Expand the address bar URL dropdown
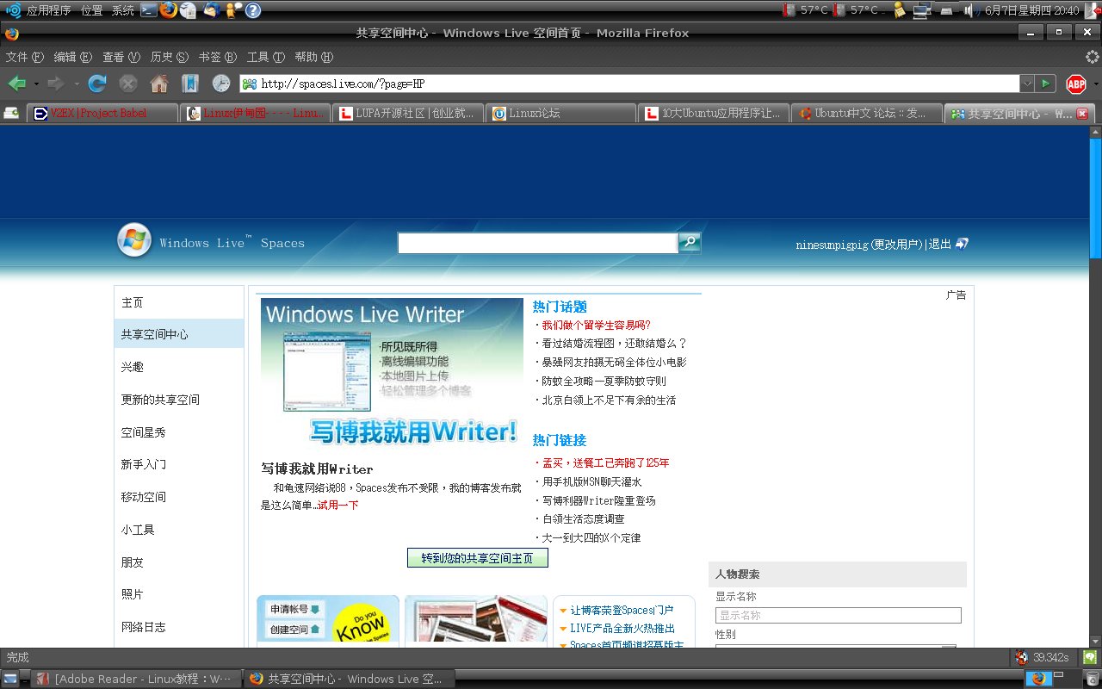The height and width of the screenshot is (689, 1102). click(1026, 84)
